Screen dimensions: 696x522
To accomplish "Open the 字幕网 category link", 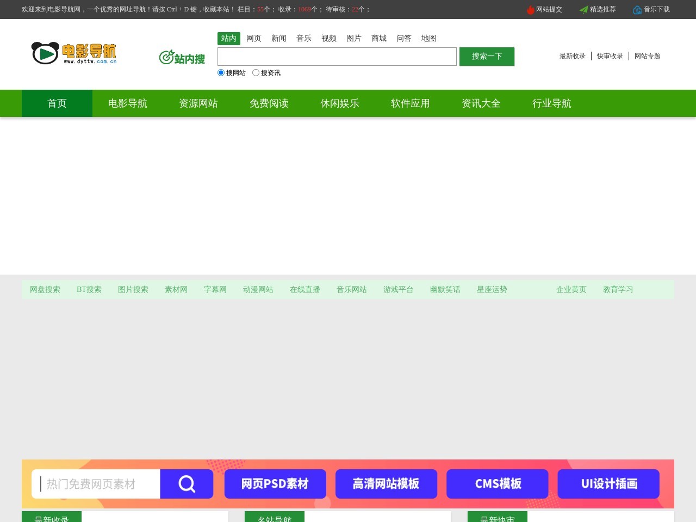I will tap(215, 289).
